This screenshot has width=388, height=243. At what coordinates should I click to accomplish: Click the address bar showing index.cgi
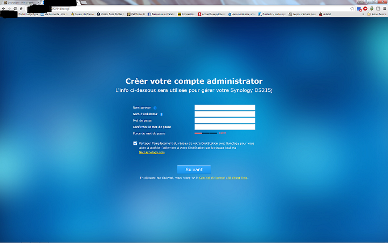[x=188, y=9]
